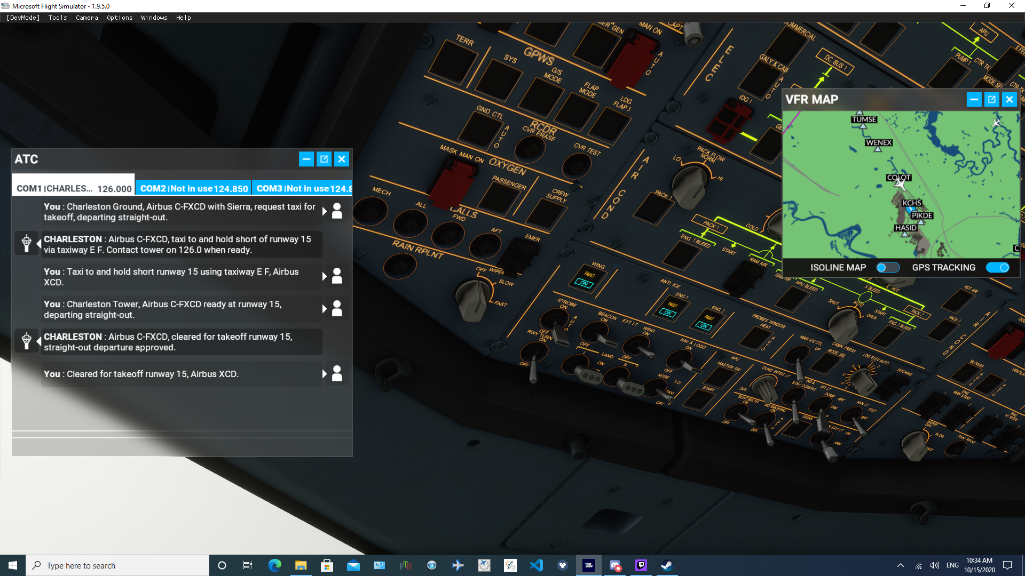1025x576 pixels.
Task: Open the ENG language selector
Action: (952, 565)
